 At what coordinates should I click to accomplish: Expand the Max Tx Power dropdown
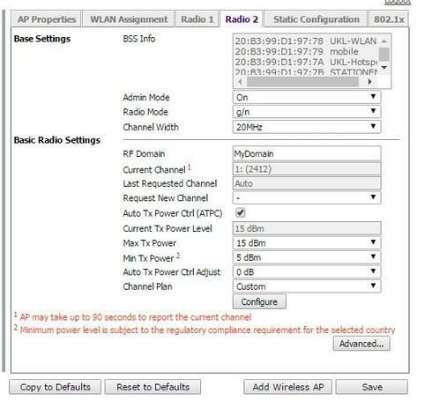(307, 242)
